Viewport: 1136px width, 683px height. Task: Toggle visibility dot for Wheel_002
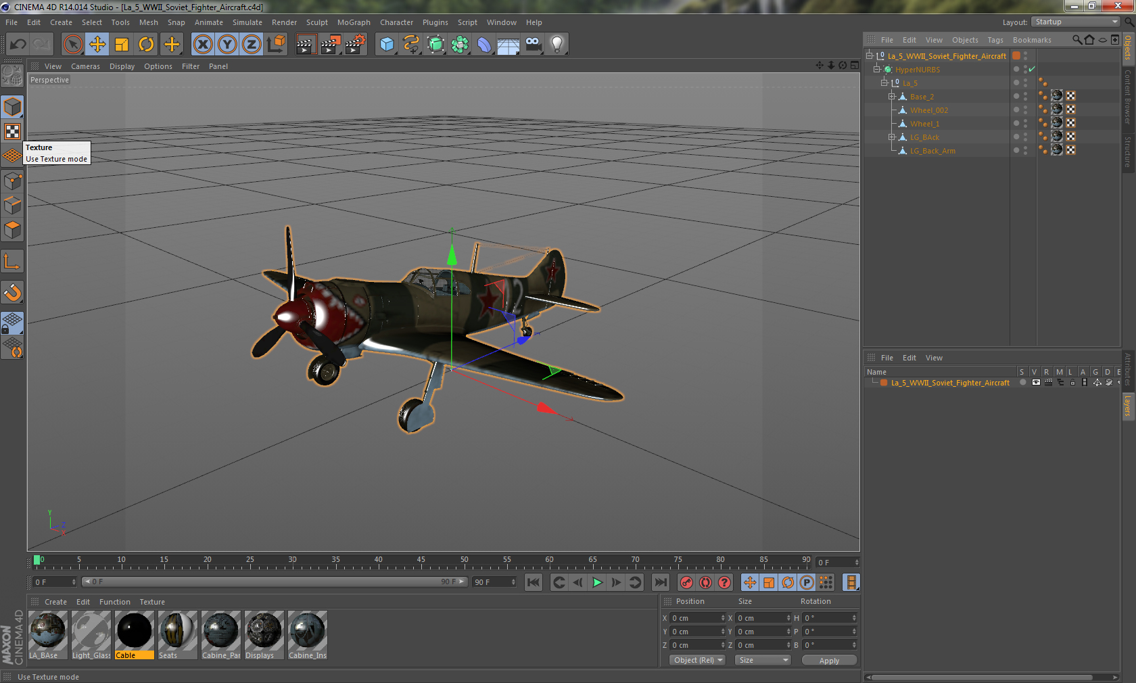point(1016,110)
